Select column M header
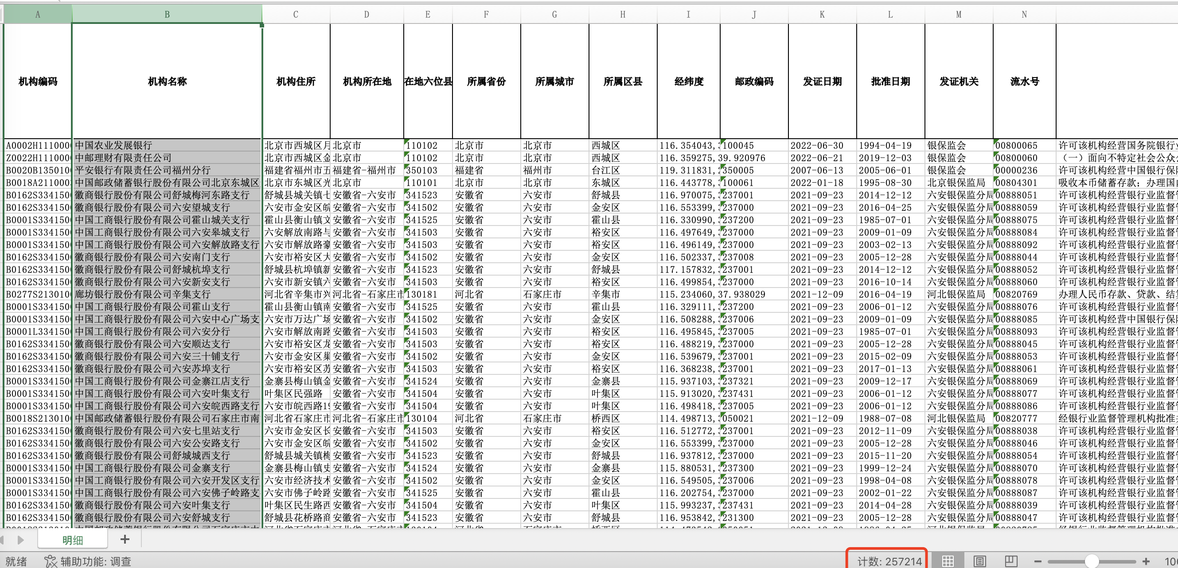This screenshot has width=1178, height=568. click(x=959, y=14)
